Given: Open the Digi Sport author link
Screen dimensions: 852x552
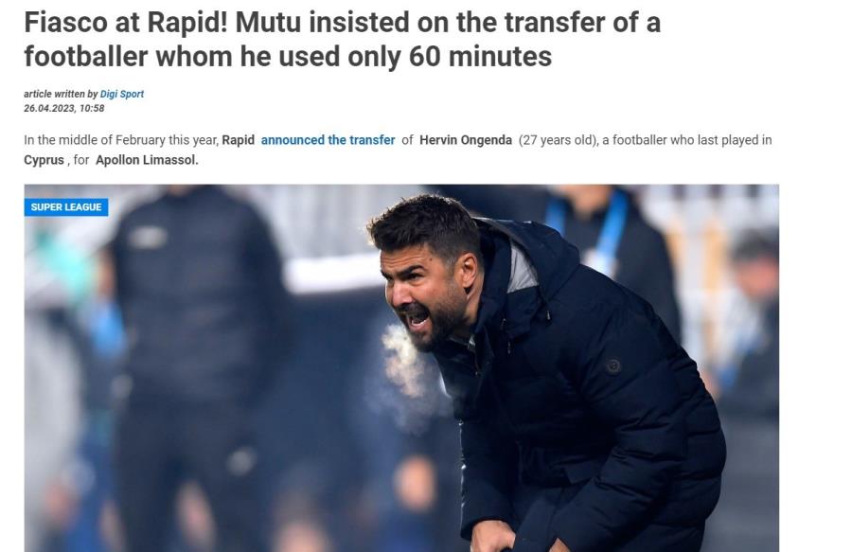Looking at the screenshot, I should (x=122, y=94).
